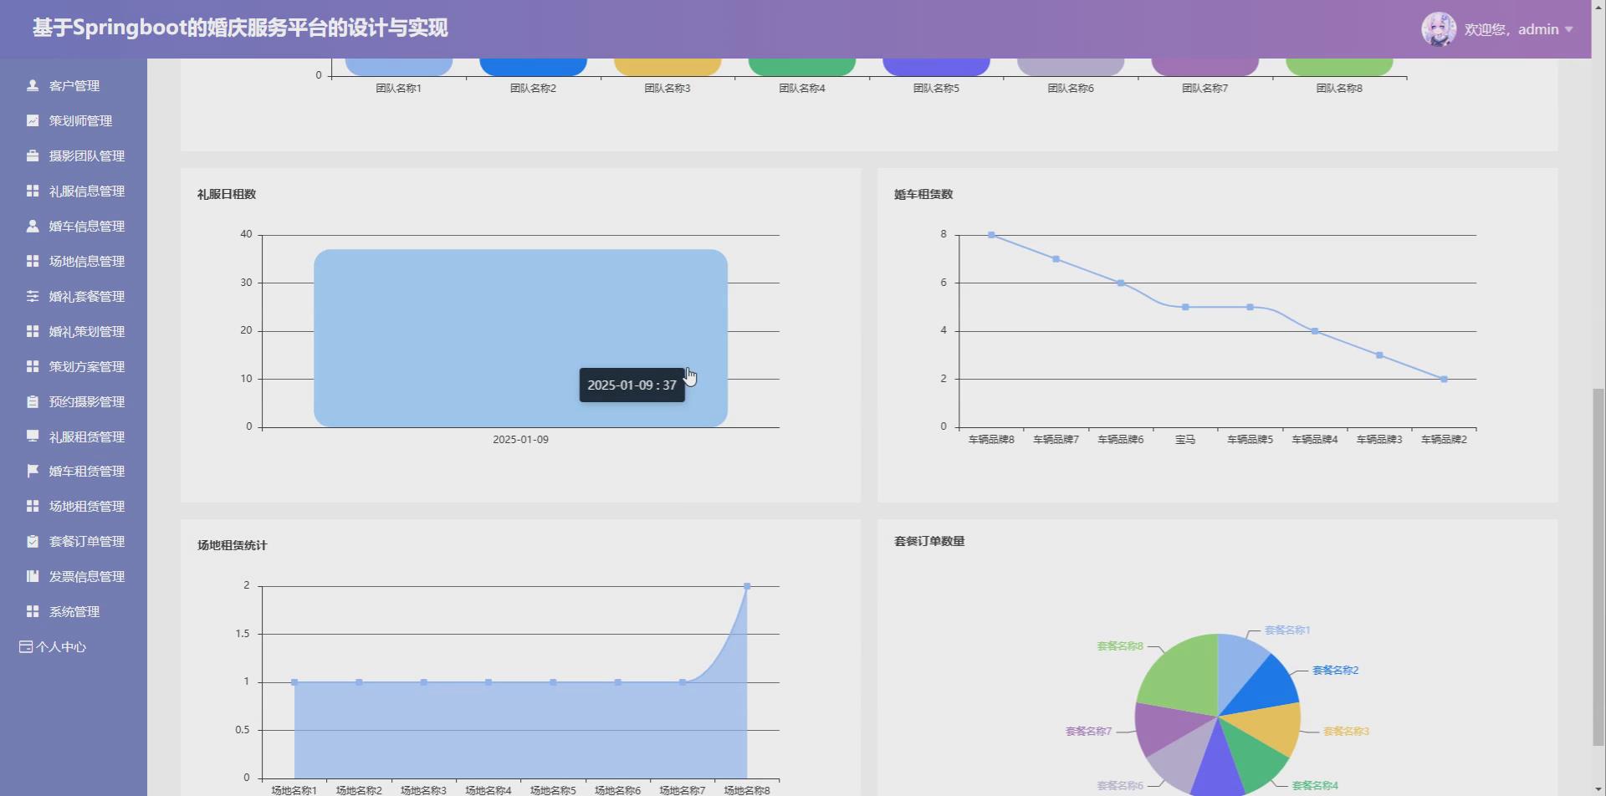Image resolution: width=1606 pixels, height=796 pixels.
Task: Click the 套餐名称8 pie label text
Action: click(1120, 645)
